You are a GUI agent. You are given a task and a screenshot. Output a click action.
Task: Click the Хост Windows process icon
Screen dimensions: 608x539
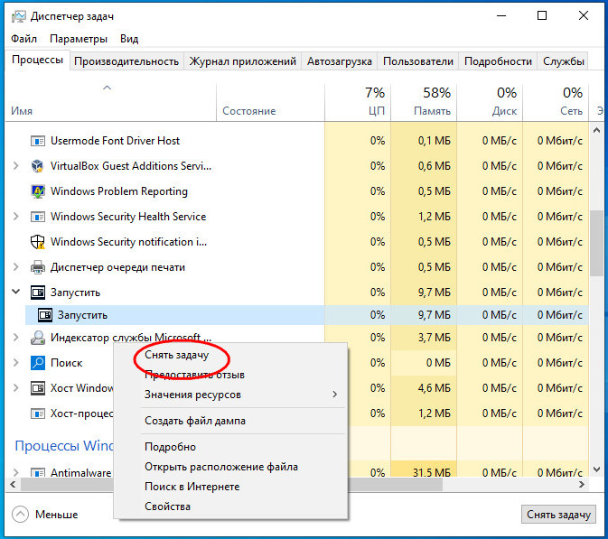click(38, 388)
